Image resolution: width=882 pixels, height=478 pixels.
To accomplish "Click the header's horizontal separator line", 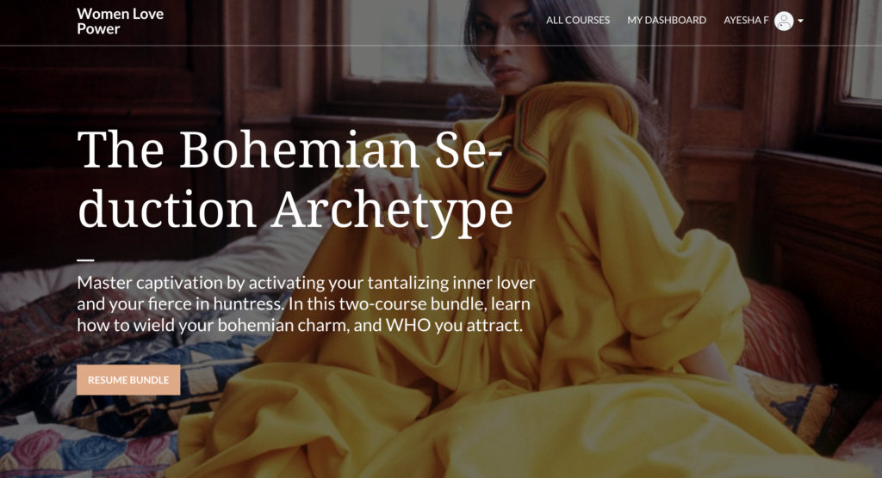I will point(441,45).
